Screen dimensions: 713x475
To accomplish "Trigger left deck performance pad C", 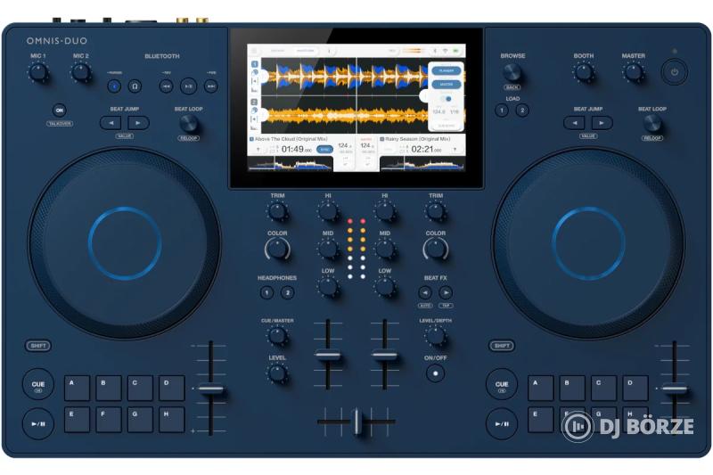I will click(x=140, y=388).
